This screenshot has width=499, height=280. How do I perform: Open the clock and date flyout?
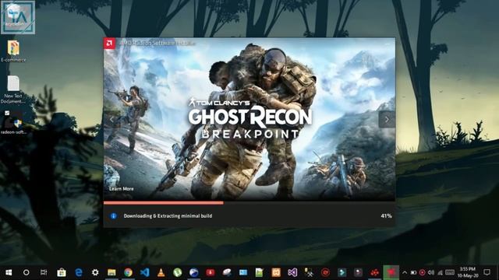pos(468,272)
